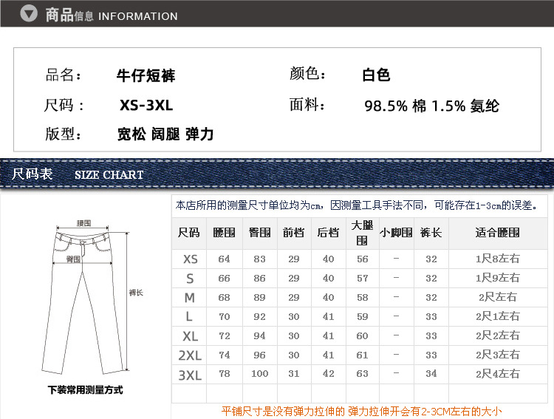Click fabric text 98.5% 棉 1.5% 氨纶

coord(432,106)
